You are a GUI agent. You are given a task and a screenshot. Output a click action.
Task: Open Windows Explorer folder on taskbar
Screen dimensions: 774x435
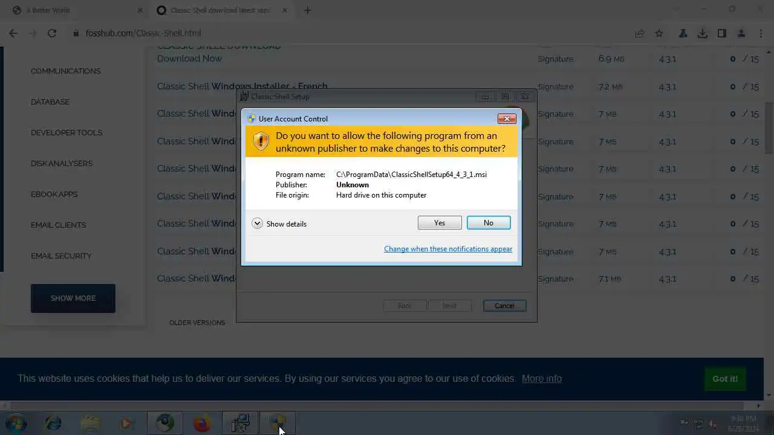tap(90, 423)
